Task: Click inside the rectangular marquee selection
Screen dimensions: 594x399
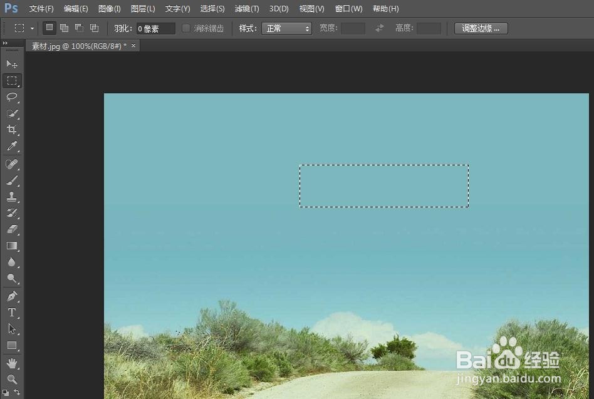Action: pyautogui.click(x=383, y=186)
